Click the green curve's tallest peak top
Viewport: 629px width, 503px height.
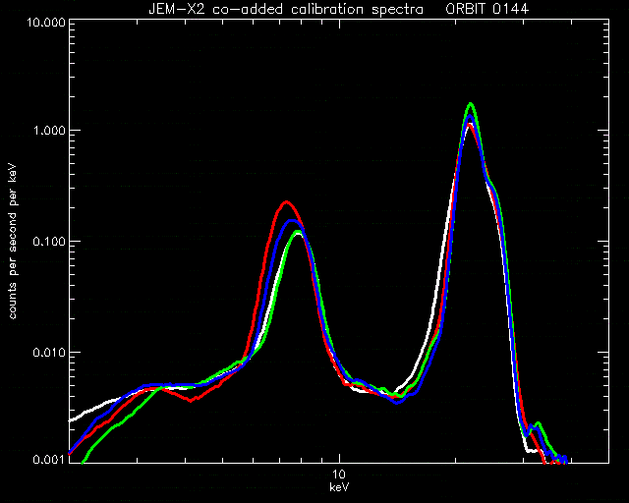click(471, 104)
